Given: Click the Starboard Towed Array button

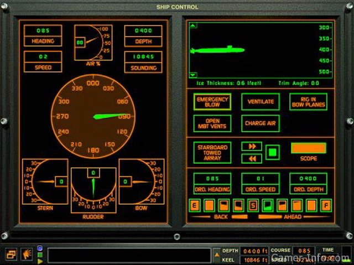Looking at the screenshot, I should [212, 152].
